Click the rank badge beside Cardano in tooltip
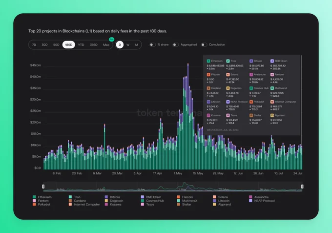The height and width of the screenshot is (233, 332). (208, 88)
